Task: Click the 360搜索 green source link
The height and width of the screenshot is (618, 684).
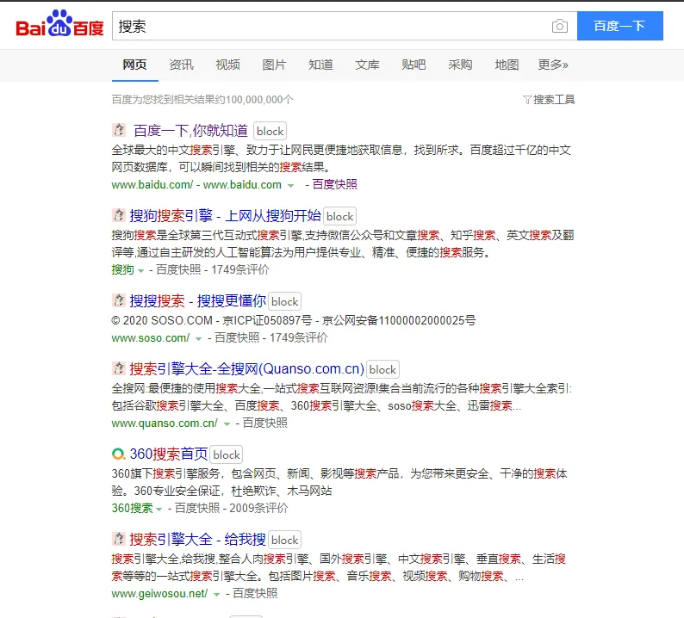Action: [x=132, y=508]
